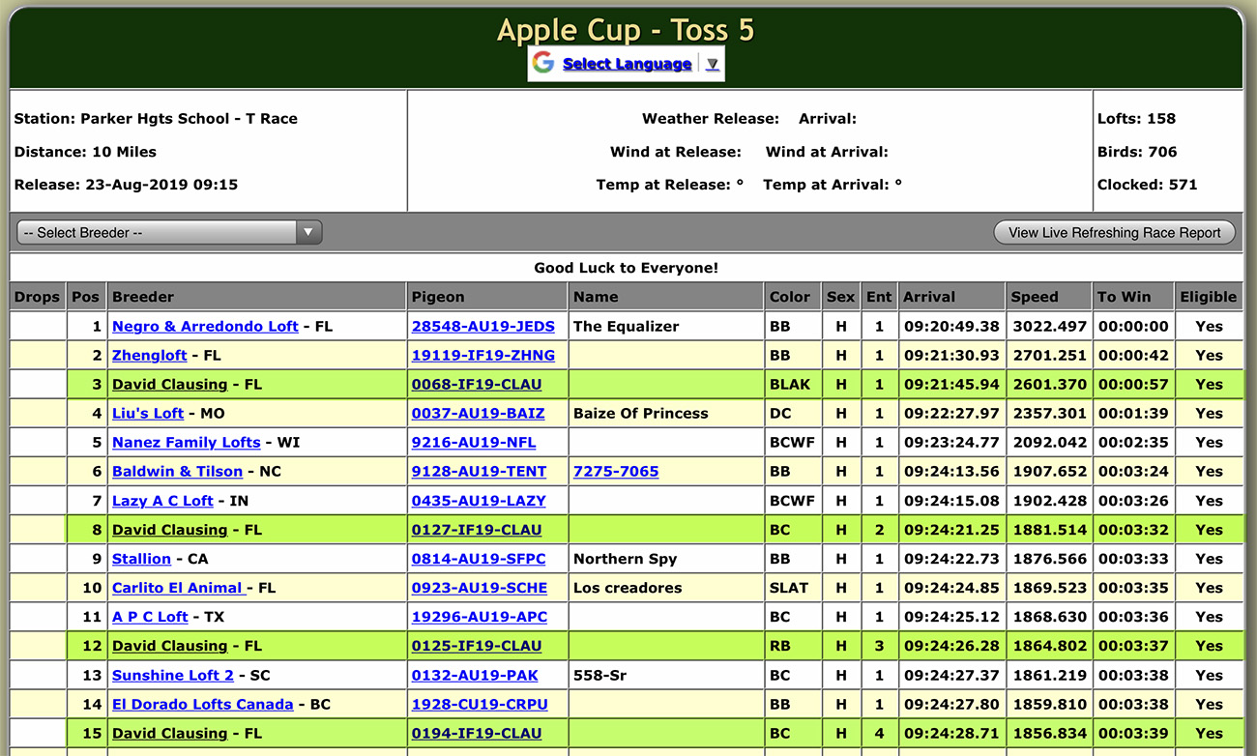Screen dimensions: 1257x756
Task: Click the Select Language link
Action: (627, 64)
